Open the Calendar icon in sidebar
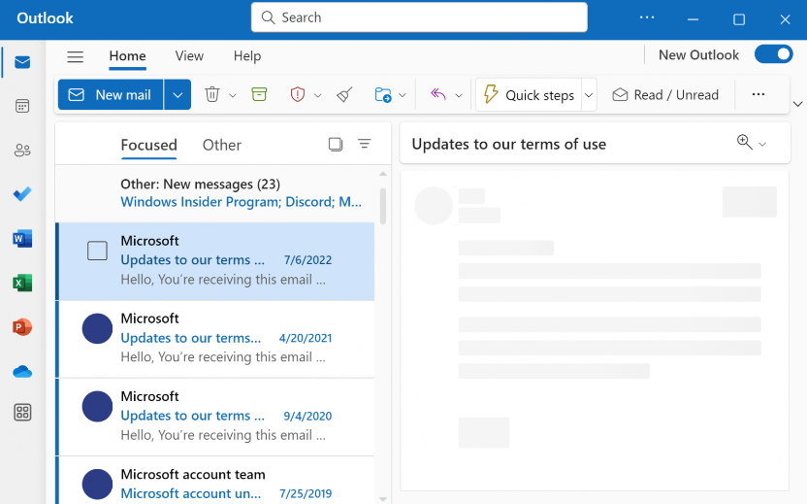807x504 pixels. pyautogui.click(x=22, y=106)
